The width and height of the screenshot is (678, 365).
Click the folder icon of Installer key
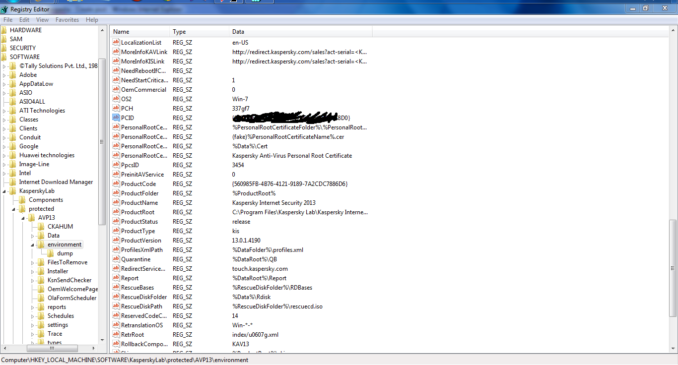coord(41,271)
